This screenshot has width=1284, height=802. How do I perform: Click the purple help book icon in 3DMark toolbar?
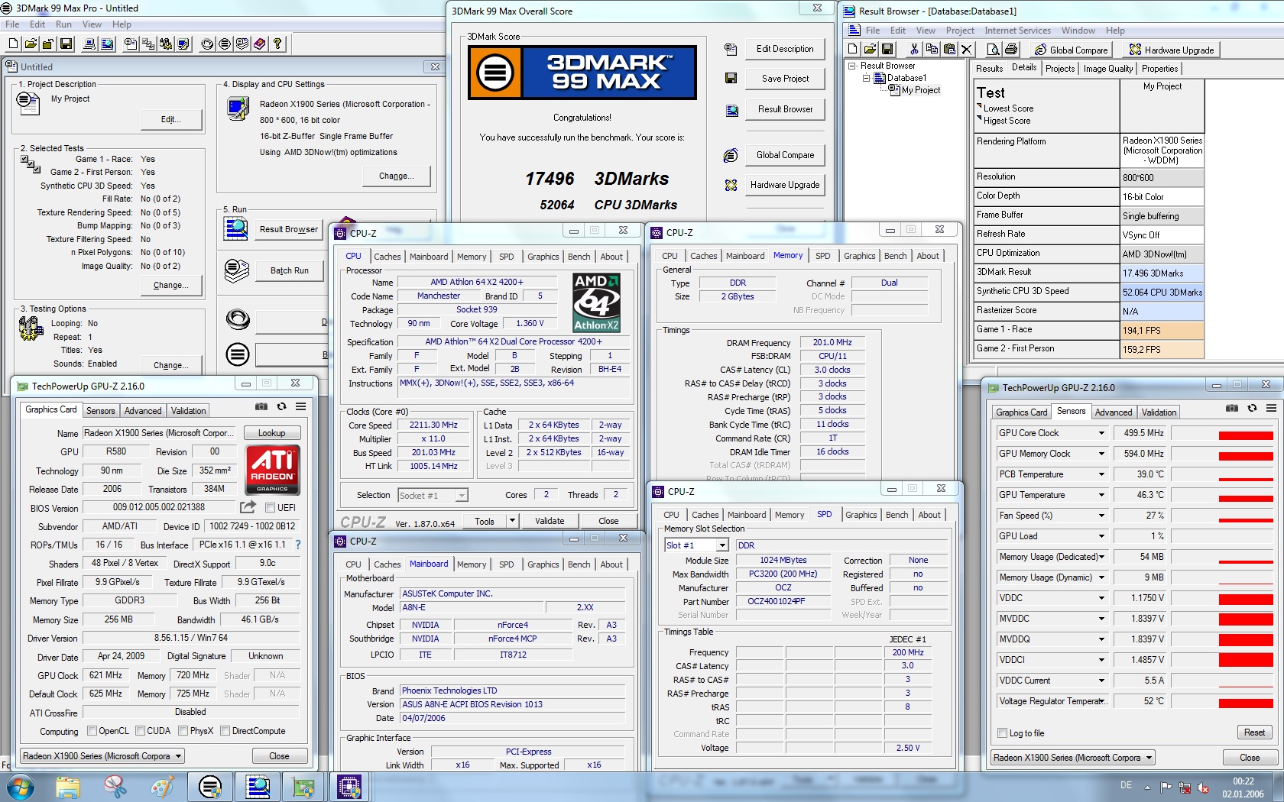pyautogui.click(x=260, y=44)
